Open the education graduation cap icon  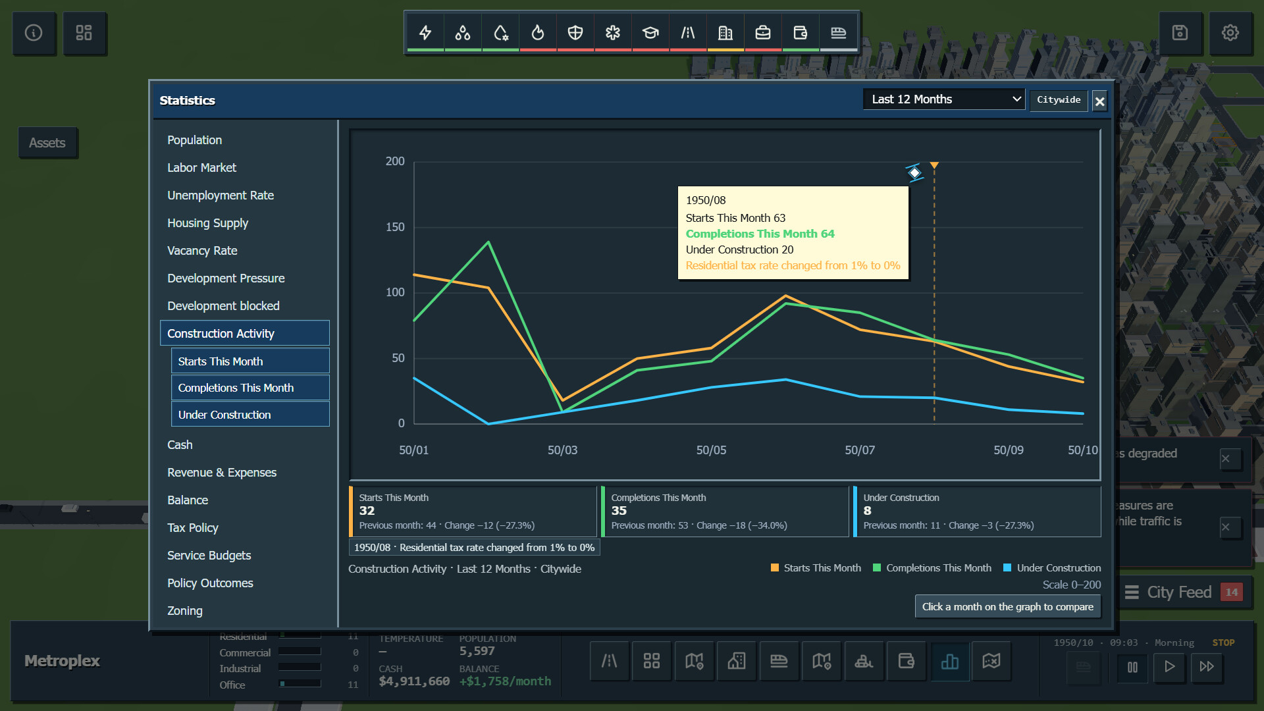pos(650,32)
